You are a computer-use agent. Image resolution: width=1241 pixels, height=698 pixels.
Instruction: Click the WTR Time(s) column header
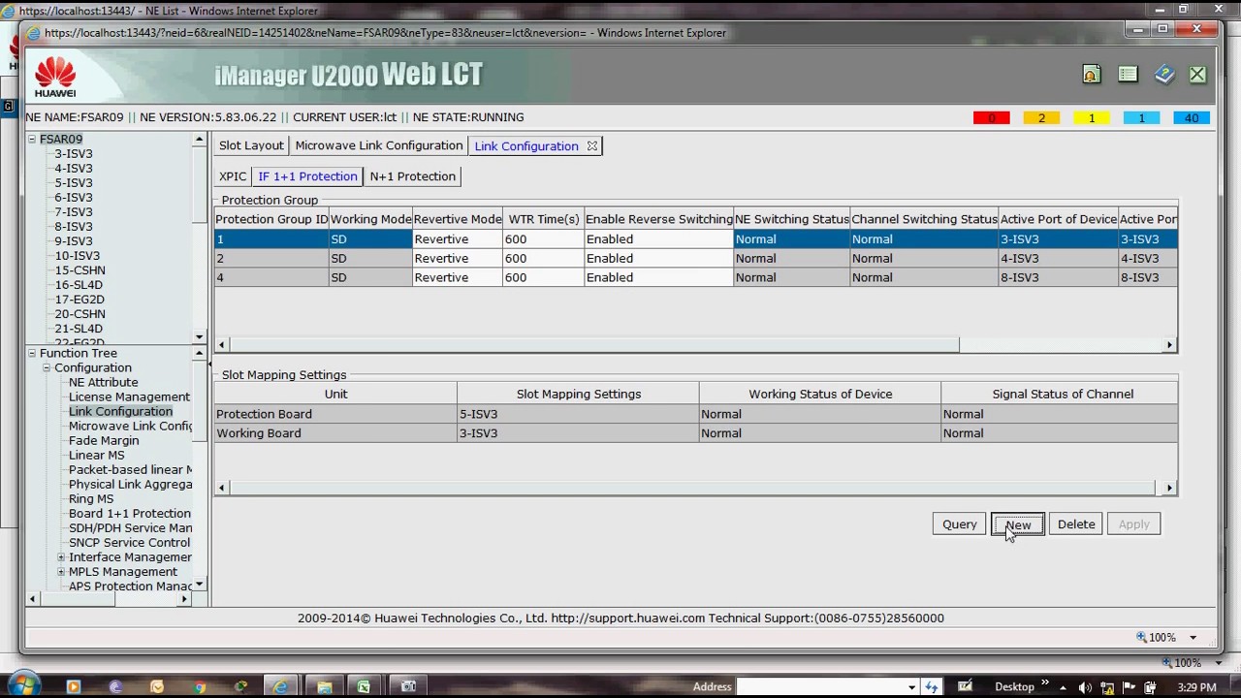pos(544,220)
